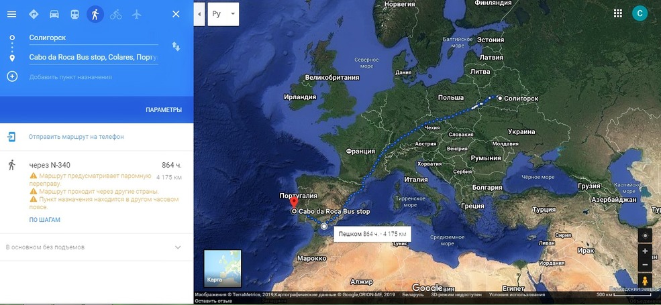Screen dimensions: 661x305
Task: Click ПО ШАГАМ step-by-step link
Action: (x=44, y=220)
